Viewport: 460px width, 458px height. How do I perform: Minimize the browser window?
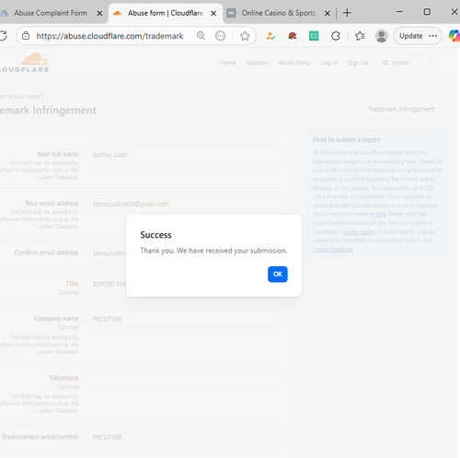pyautogui.click(x=399, y=12)
